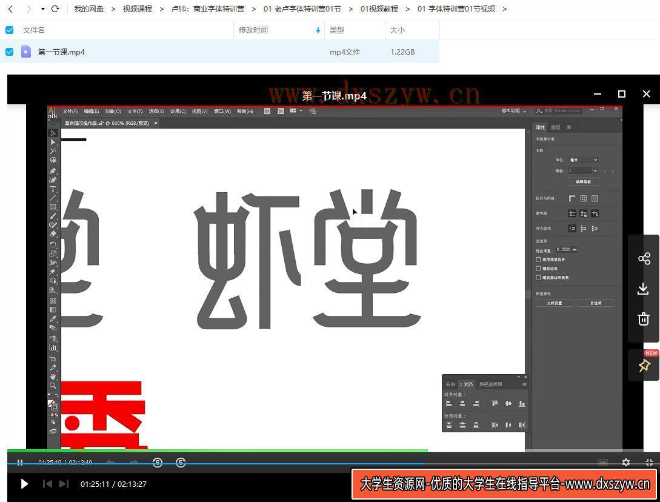Open the 单位 units dropdown
Image resolution: width=660 pixels, height=502 pixels.
(583, 160)
